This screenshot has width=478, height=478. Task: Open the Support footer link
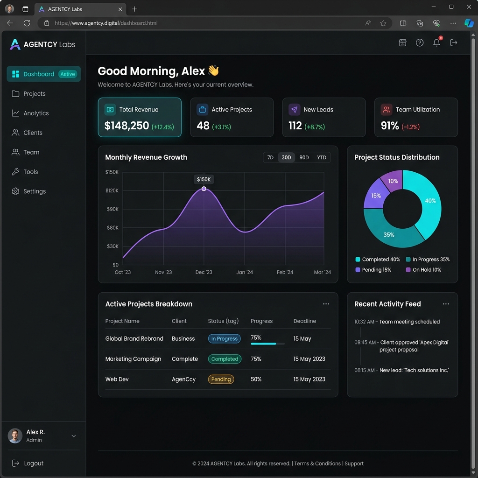click(354, 464)
